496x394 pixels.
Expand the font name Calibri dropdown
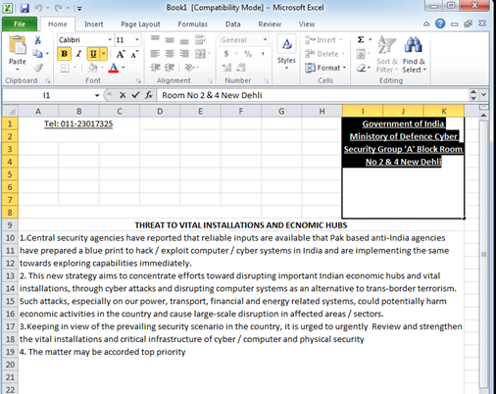[x=110, y=40]
